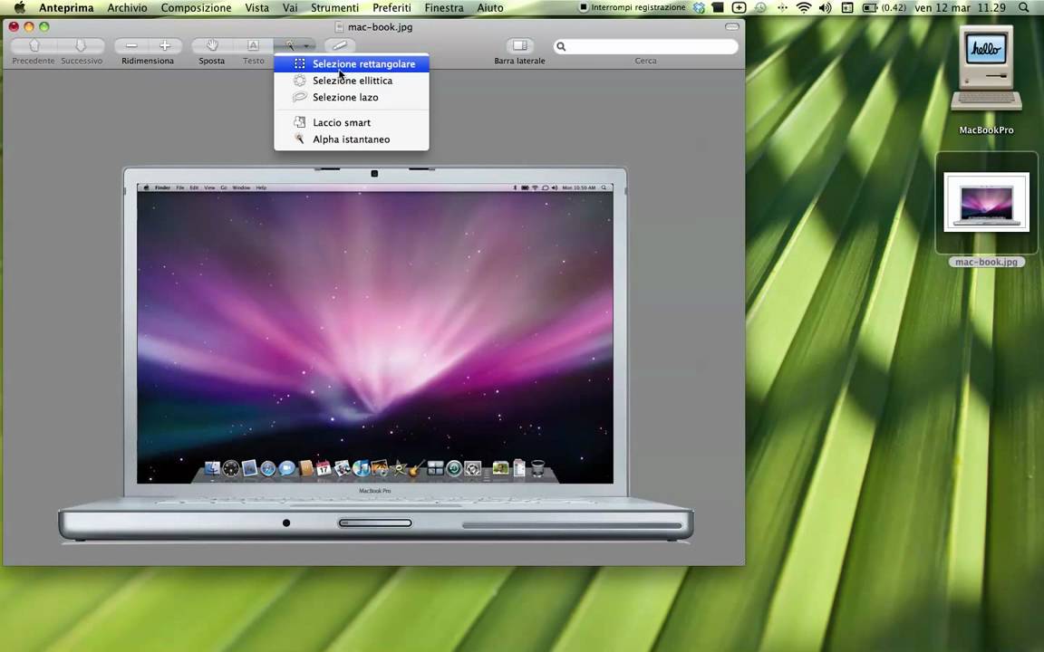Click the annotate pencil toolbar button
Screen dimensions: 1044x652
(340, 45)
